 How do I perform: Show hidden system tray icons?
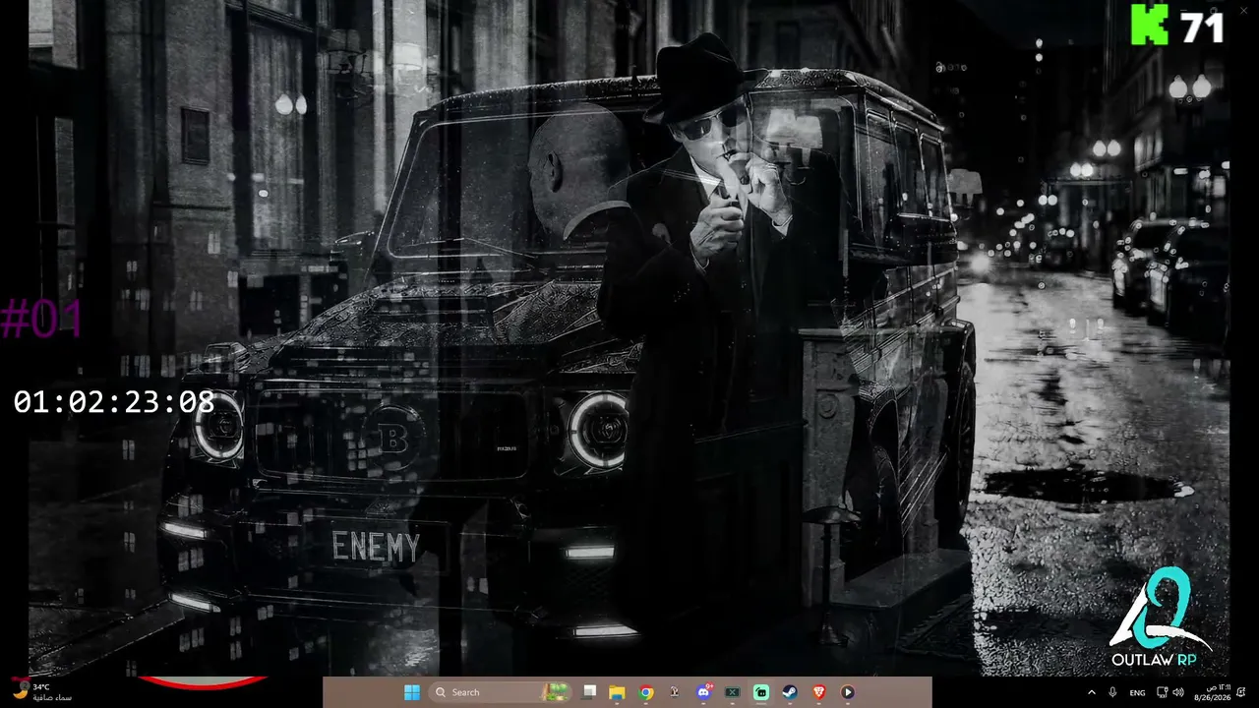click(x=1091, y=692)
